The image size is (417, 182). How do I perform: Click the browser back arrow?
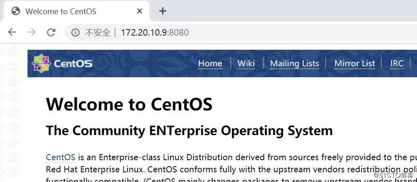pyautogui.click(x=12, y=32)
